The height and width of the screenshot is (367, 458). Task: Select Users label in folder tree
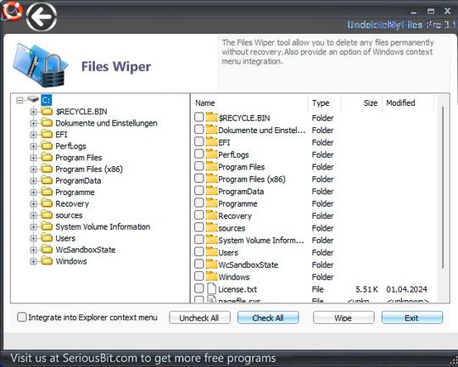tap(65, 238)
